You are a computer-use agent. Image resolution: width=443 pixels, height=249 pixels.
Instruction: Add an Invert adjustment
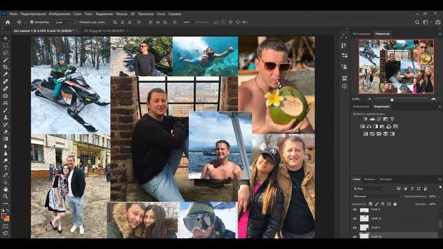[365, 133]
